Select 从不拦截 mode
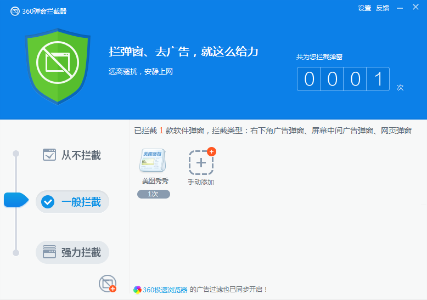The width and height of the screenshot is (427, 300). [x=72, y=155]
